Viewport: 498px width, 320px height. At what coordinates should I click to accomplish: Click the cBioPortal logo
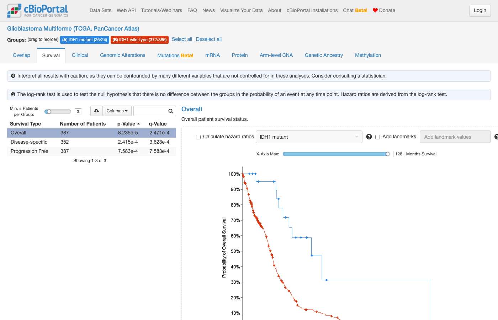tap(37, 11)
